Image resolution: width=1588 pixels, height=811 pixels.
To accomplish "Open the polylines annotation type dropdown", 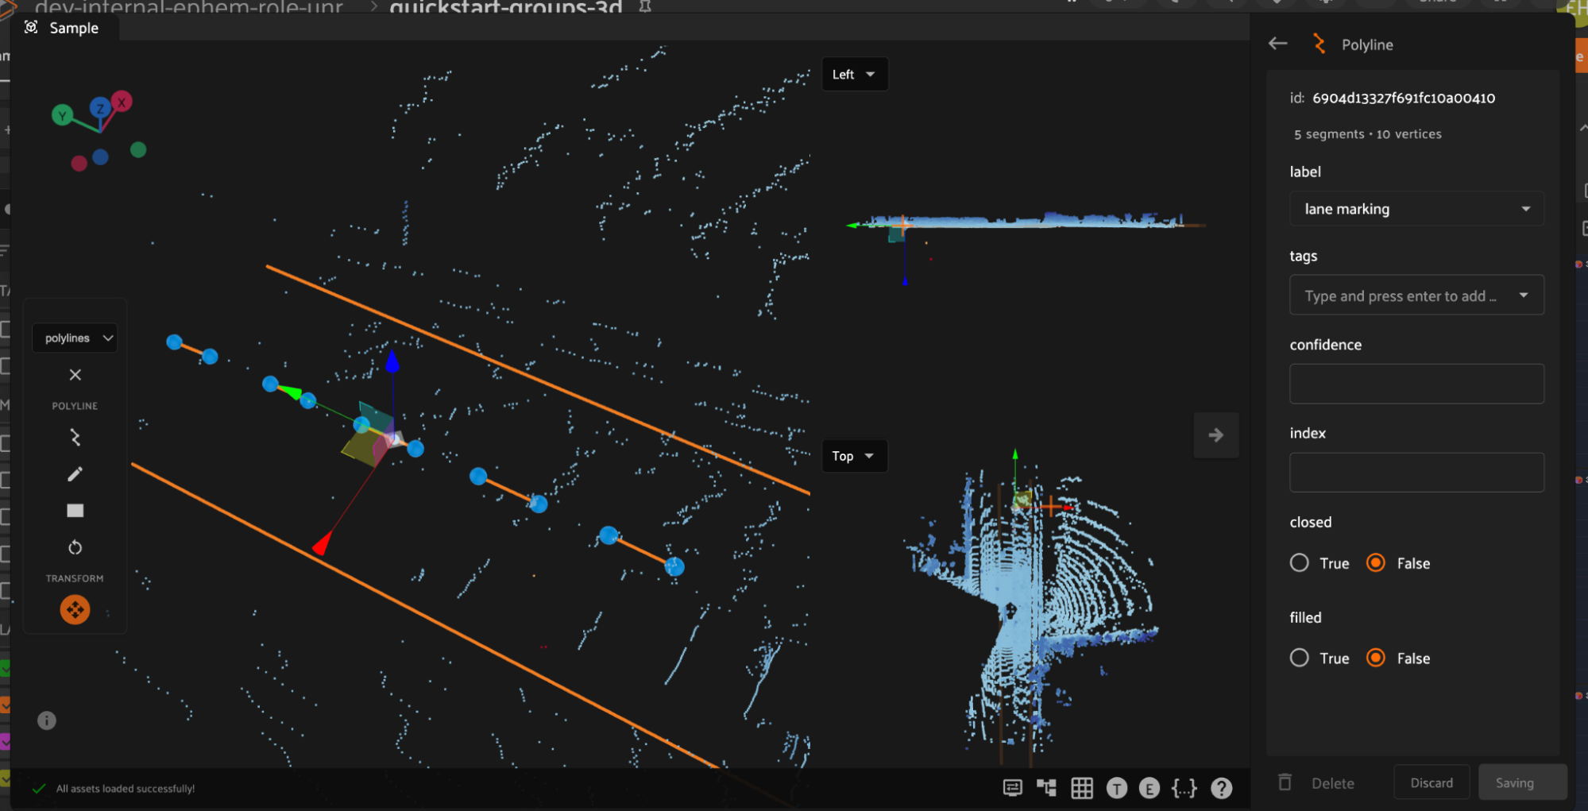I will pyautogui.click(x=75, y=338).
